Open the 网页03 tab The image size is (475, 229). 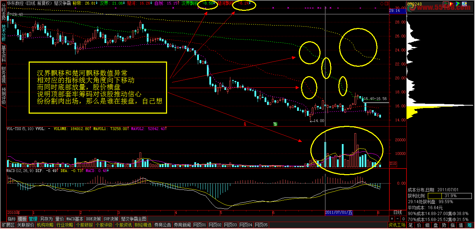click(x=231, y=225)
